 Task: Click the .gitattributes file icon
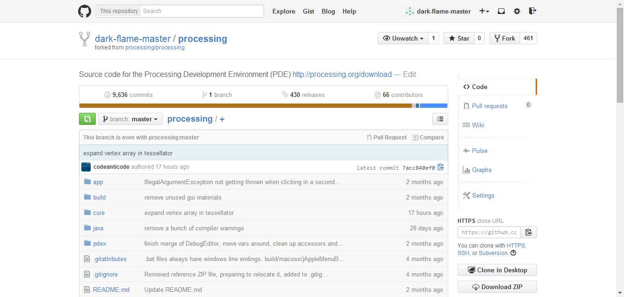point(86,259)
